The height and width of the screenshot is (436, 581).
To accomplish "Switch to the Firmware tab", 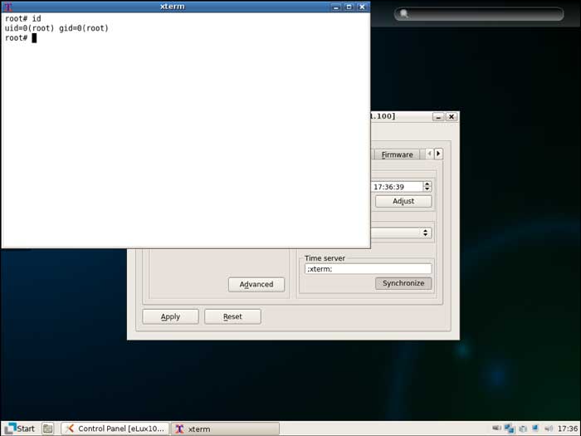I will [397, 154].
